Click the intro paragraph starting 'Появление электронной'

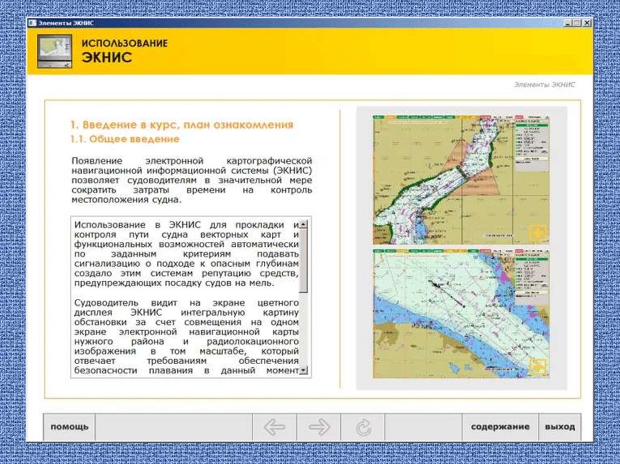192,180
